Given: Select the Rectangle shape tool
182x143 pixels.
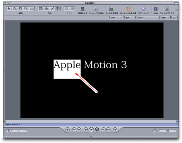Looking at the screenshot, I should coord(41,9).
